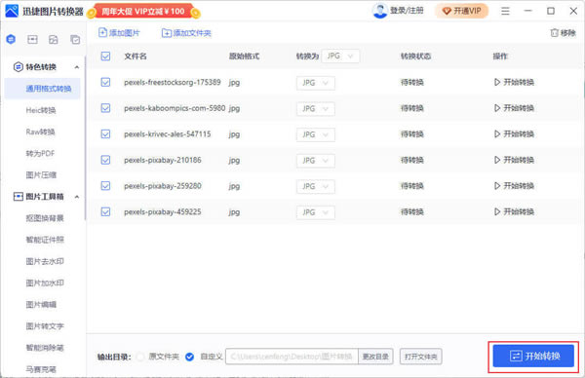The image size is (585, 378).
Task: Click the 移除 trash icon
Action: tap(555, 33)
